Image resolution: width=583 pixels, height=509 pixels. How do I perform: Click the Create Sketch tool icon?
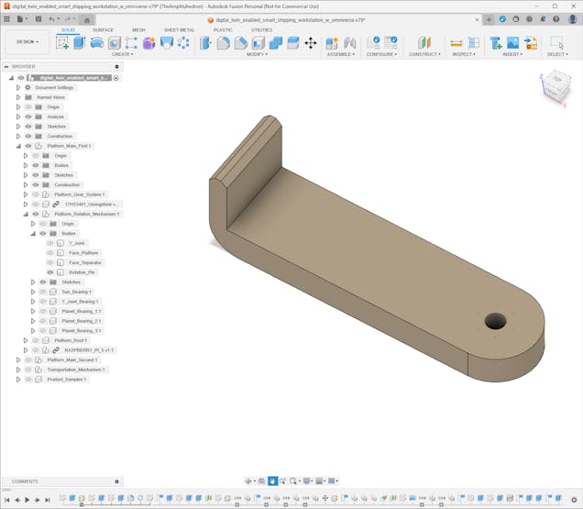point(62,43)
